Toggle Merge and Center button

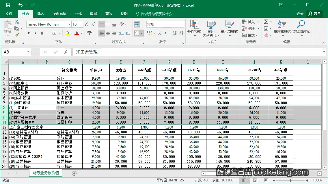[x=137, y=33]
